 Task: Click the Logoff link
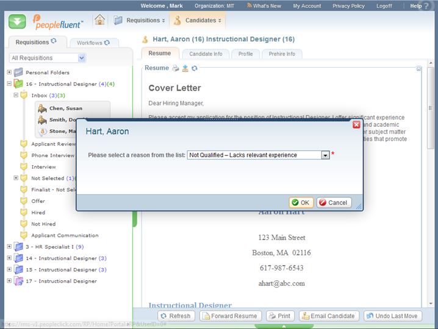tap(384, 5)
